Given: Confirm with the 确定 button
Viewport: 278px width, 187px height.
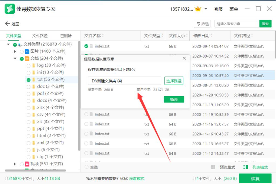Looking at the screenshot, I should click(x=174, y=99).
